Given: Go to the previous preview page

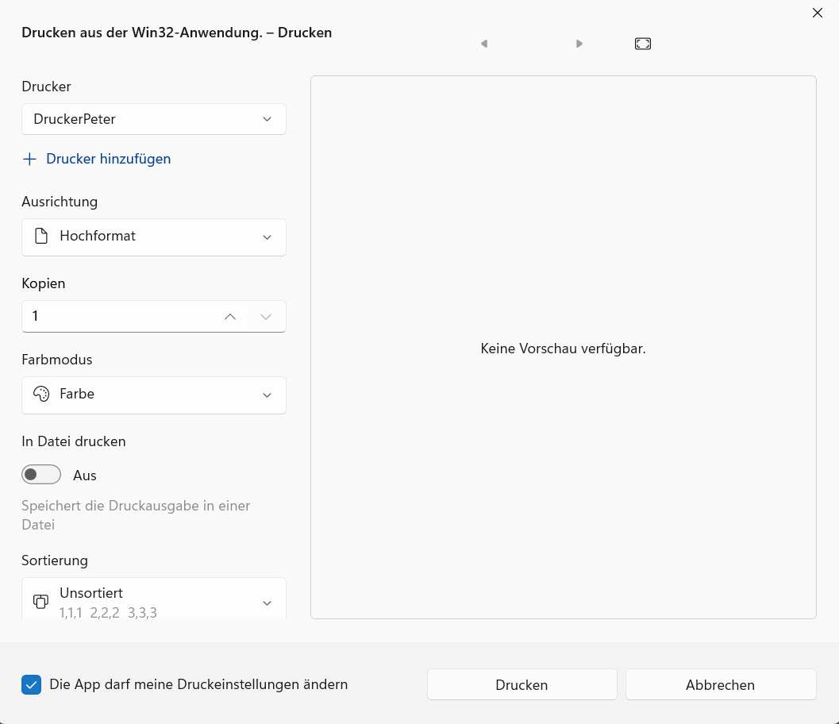Looking at the screenshot, I should [483, 44].
